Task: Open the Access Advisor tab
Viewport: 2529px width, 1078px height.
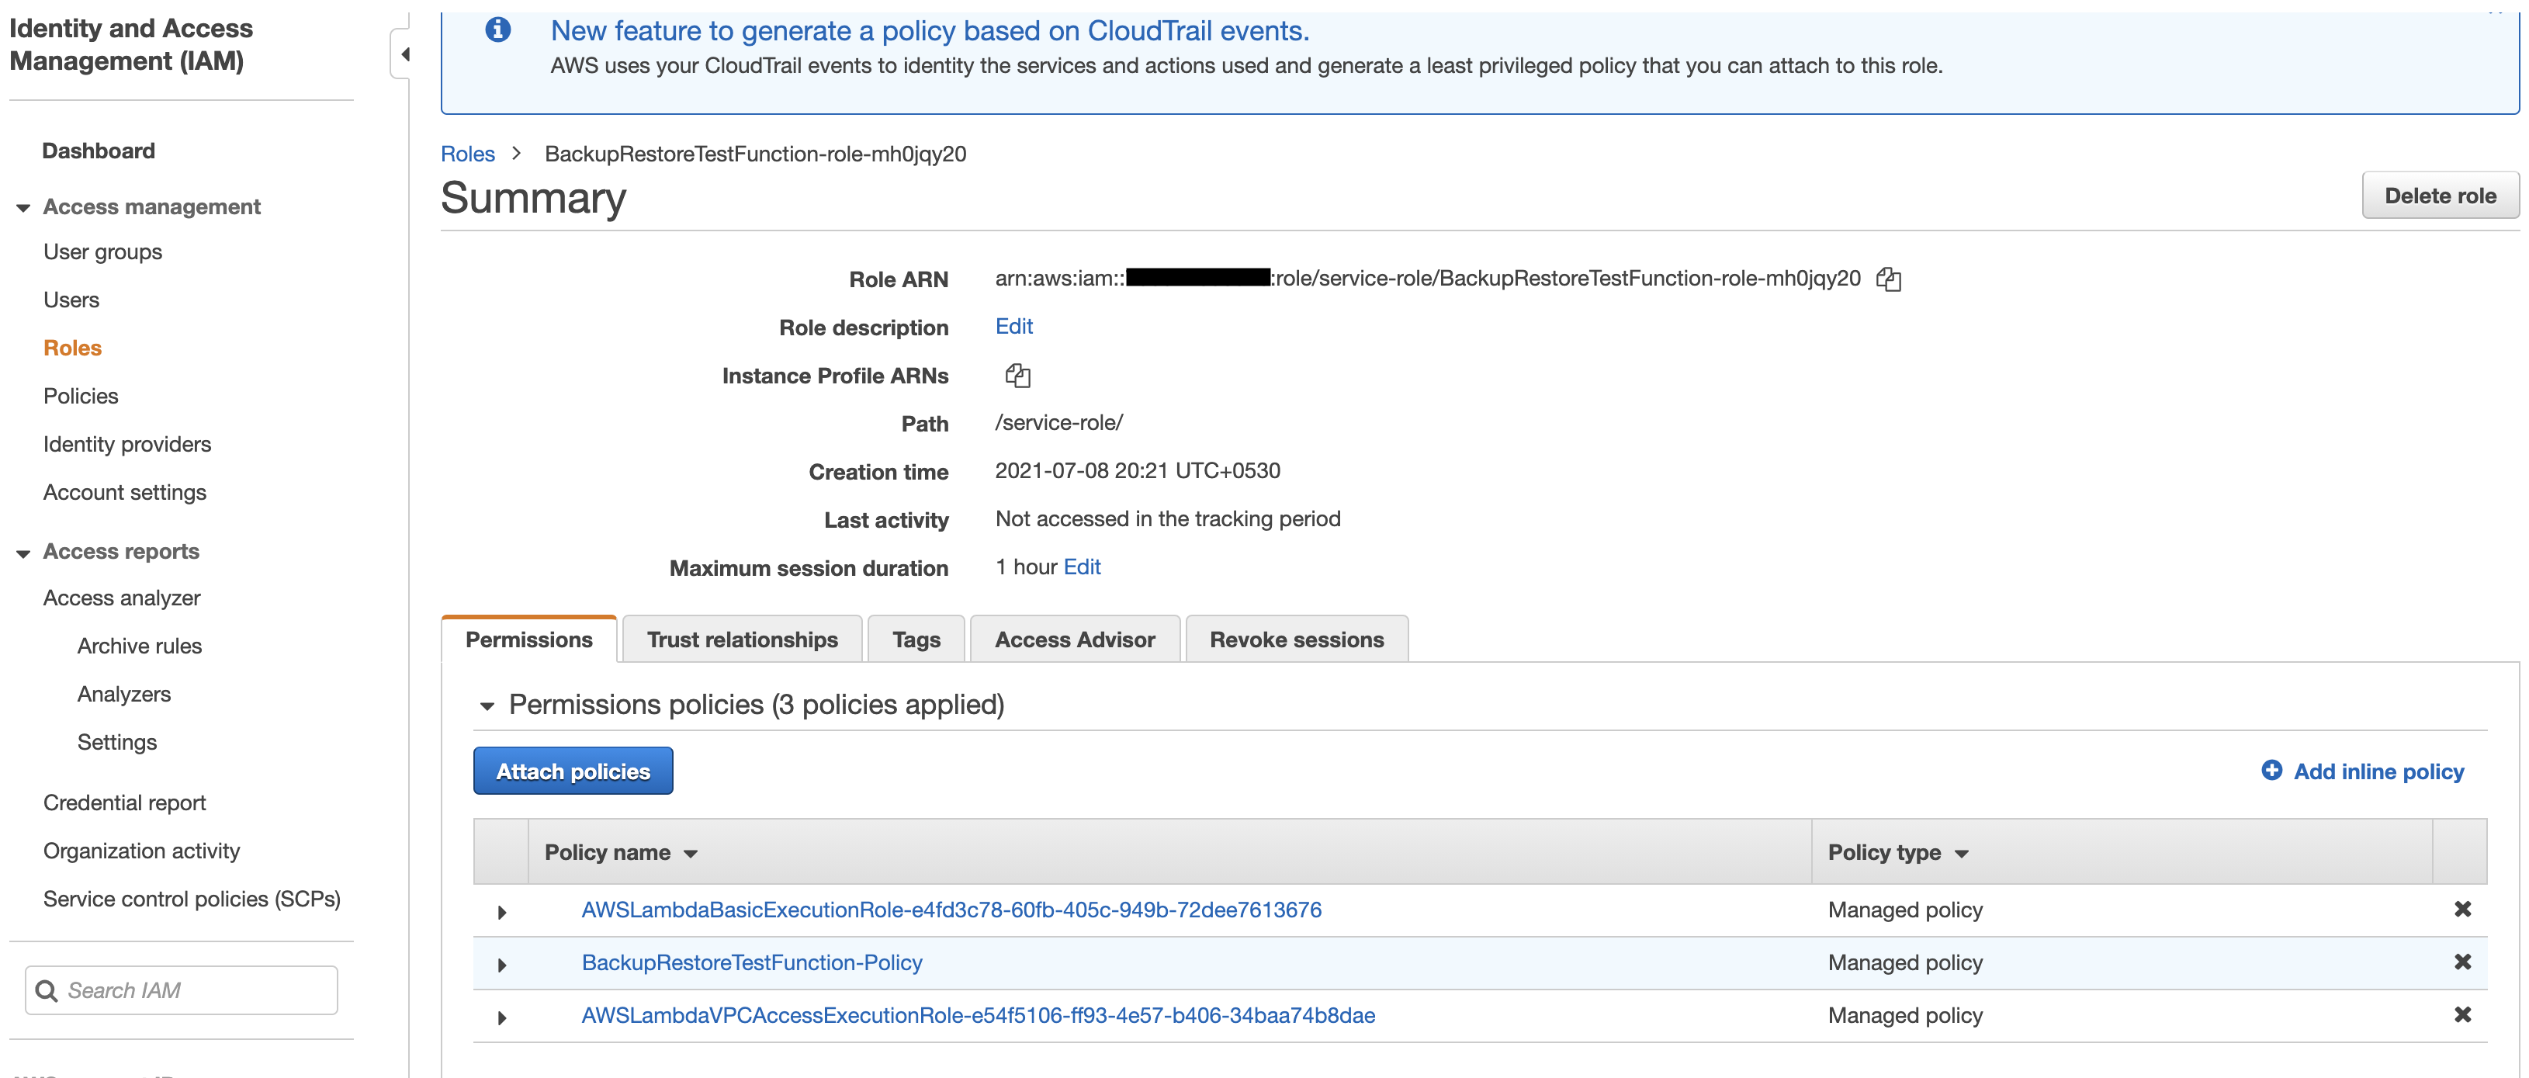Action: [x=1075, y=640]
